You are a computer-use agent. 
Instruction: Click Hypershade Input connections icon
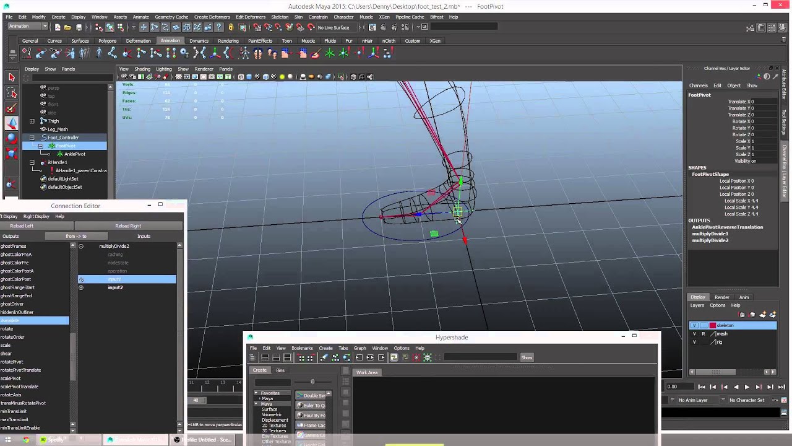pos(358,357)
